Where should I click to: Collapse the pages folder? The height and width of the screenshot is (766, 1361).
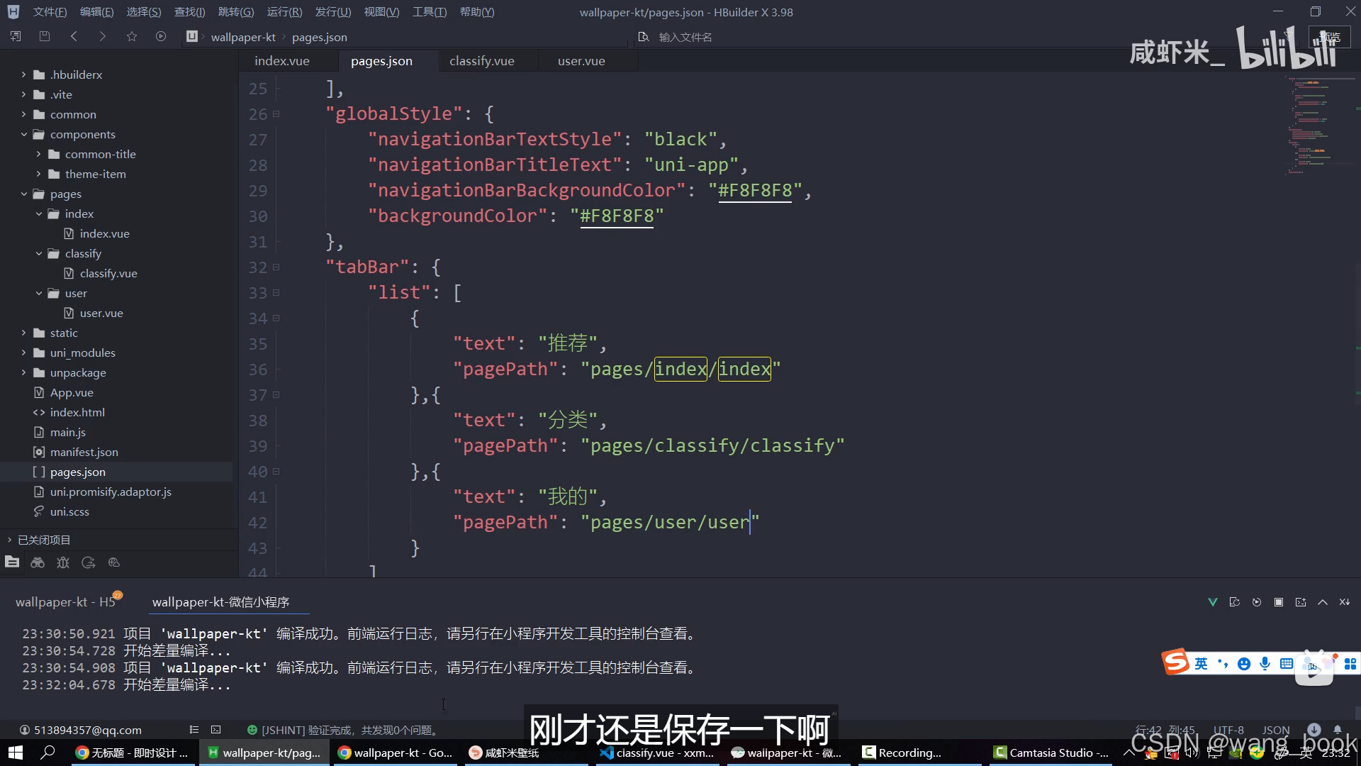(23, 194)
